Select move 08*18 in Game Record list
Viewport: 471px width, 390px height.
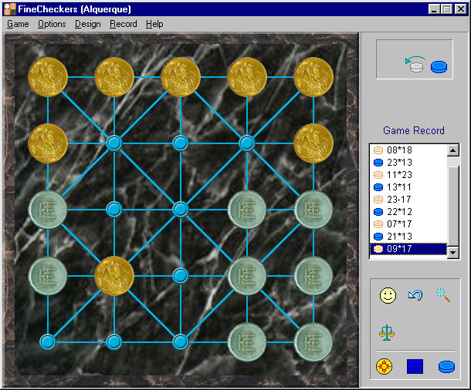pyautogui.click(x=408, y=150)
